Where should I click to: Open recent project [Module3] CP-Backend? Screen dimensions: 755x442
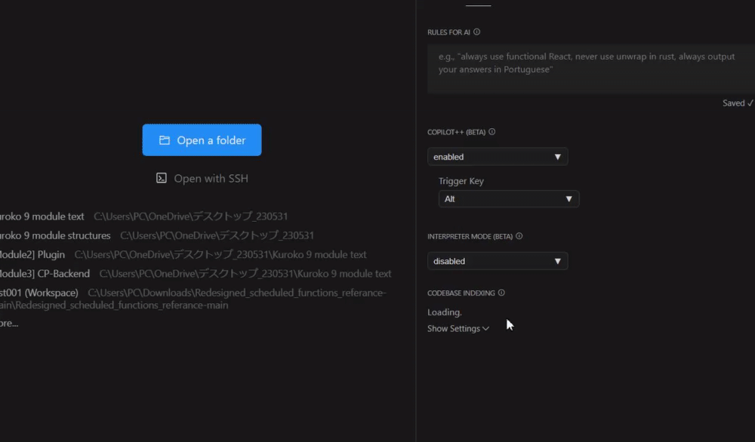click(45, 274)
